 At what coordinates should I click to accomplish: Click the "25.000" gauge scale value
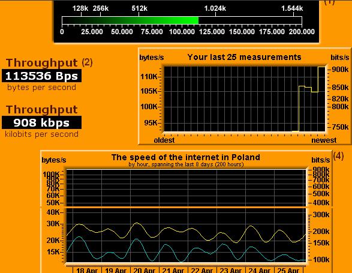coord(92,32)
